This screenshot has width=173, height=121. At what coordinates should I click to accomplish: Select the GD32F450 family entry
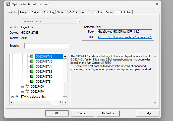click(37, 87)
